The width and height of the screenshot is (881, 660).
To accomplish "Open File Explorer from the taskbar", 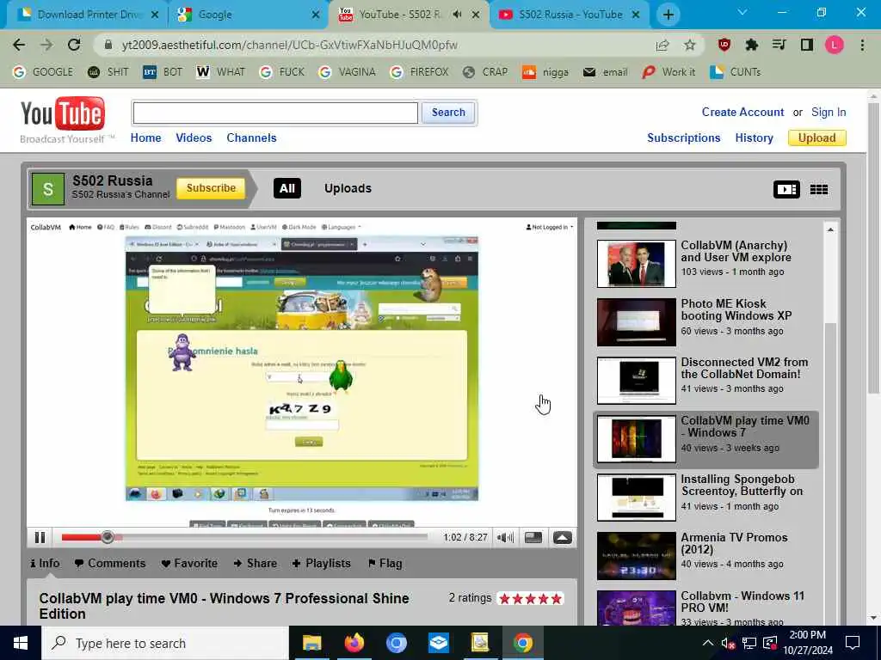I will click(311, 643).
